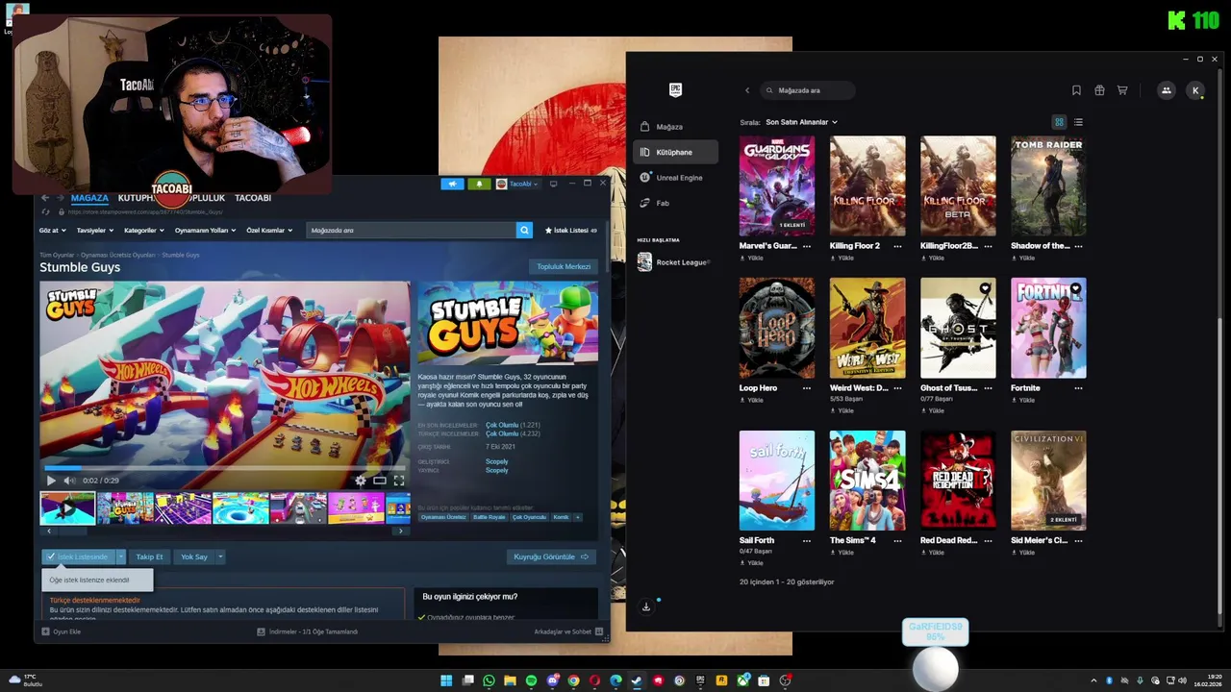Open the Steam announcements megaphone icon
1231x692 pixels.
tap(452, 184)
